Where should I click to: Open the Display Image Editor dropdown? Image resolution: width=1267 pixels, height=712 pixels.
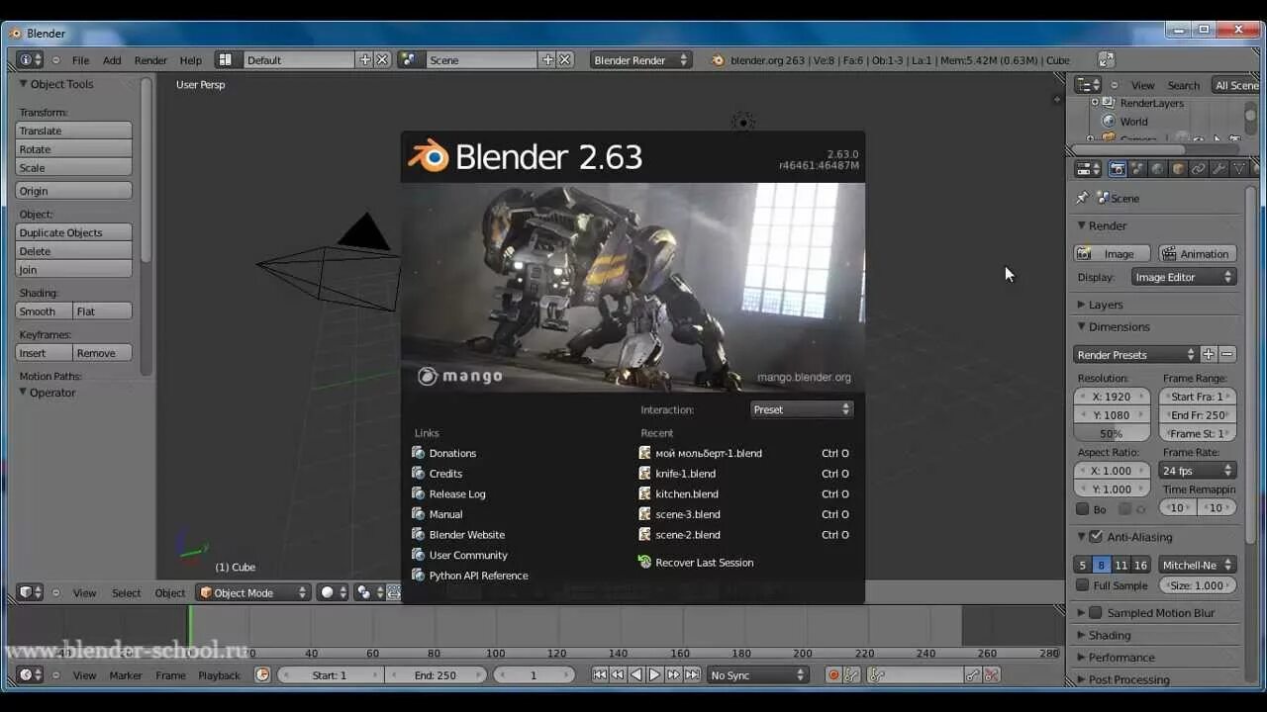[1184, 277]
